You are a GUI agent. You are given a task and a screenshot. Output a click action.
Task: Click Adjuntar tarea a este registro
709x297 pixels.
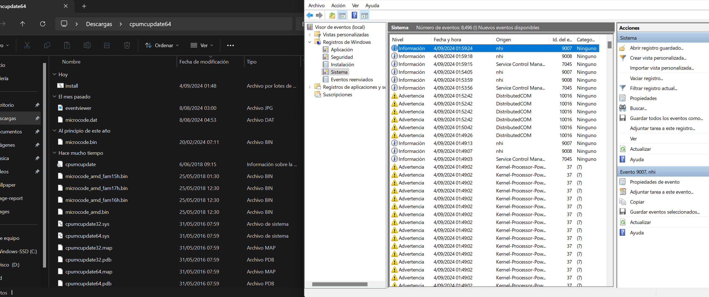click(x=662, y=128)
